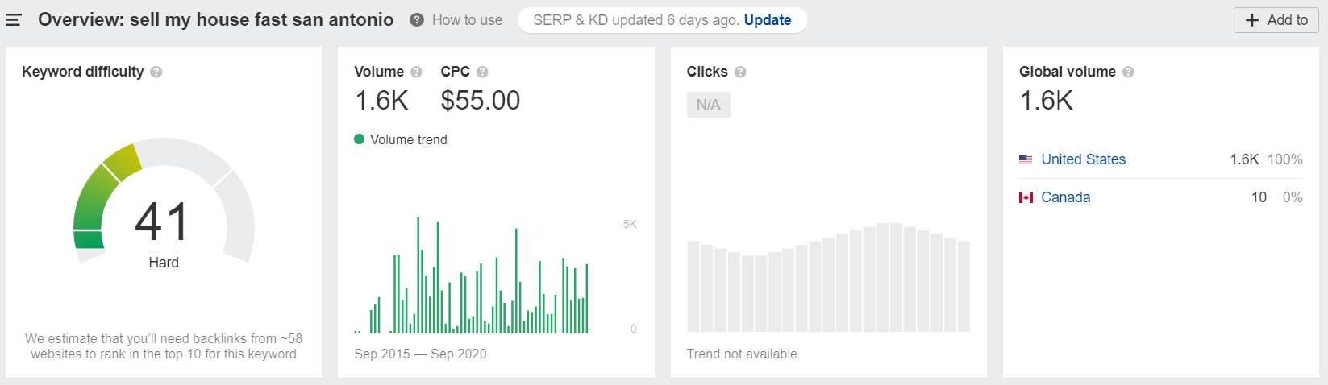The image size is (1328, 385).
Task: Toggle the Volume trend legend dot
Action: tap(360, 139)
